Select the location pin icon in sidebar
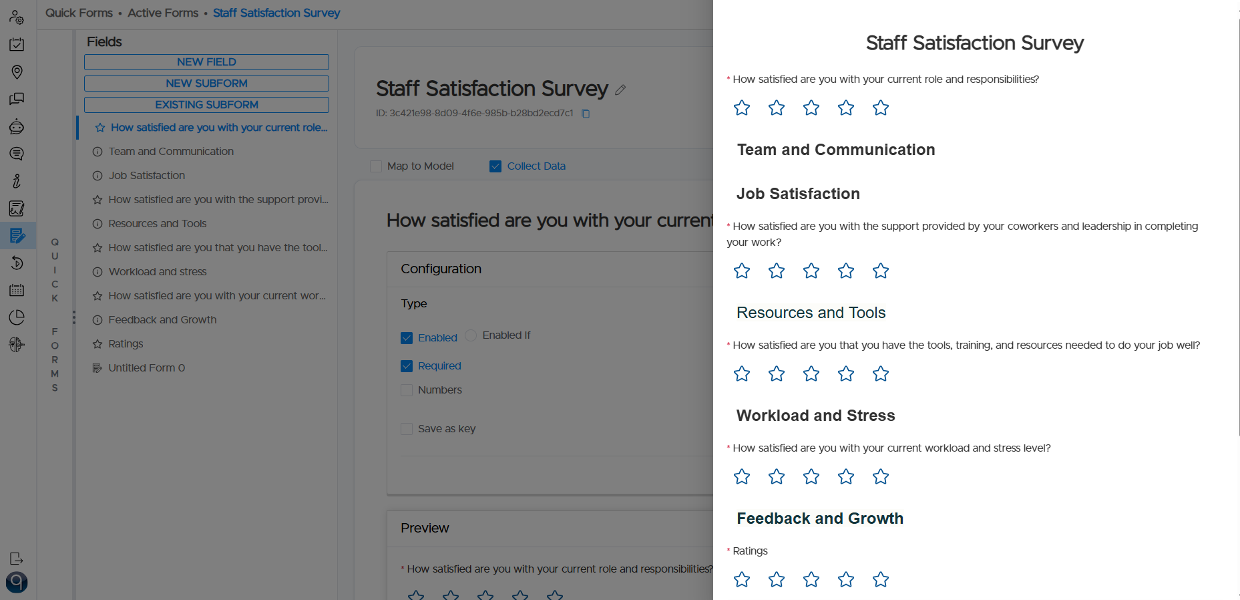 pyautogui.click(x=17, y=71)
